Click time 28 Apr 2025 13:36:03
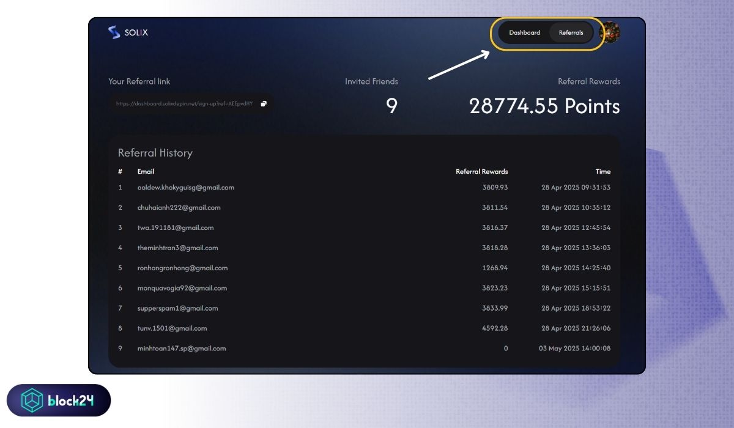Viewport: 734px width, 428px height. (x=576, y=248)
